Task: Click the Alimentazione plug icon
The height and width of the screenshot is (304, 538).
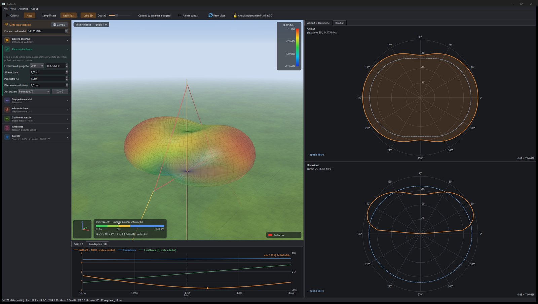Action: tap(7, 110)
